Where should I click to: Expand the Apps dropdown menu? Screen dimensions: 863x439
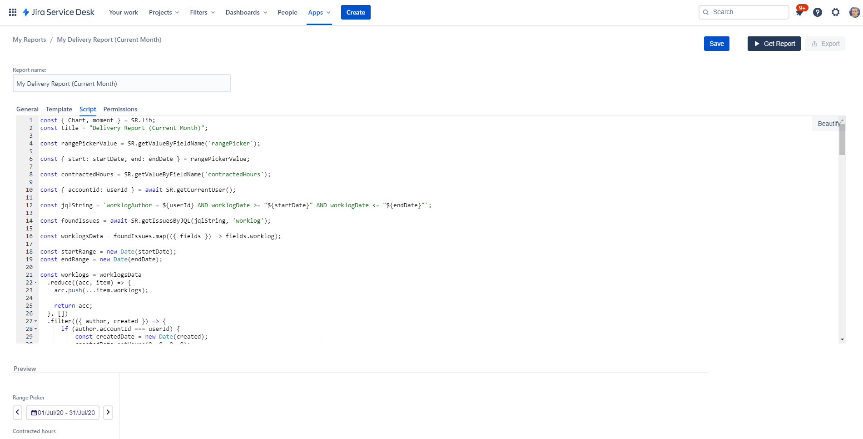click(x=319, y=12)
